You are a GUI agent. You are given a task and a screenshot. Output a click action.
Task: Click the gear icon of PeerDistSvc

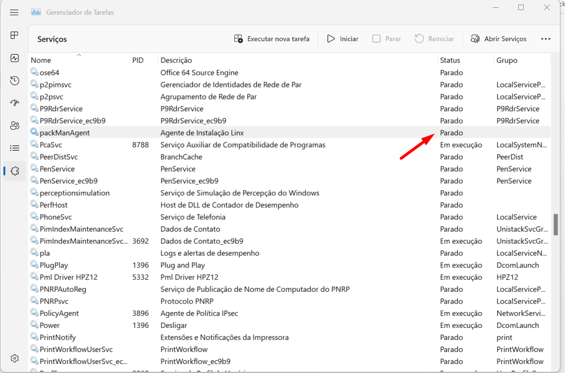(34, 156)
